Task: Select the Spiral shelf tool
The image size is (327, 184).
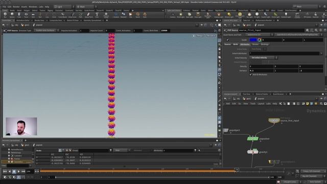Action: (137, 15)
